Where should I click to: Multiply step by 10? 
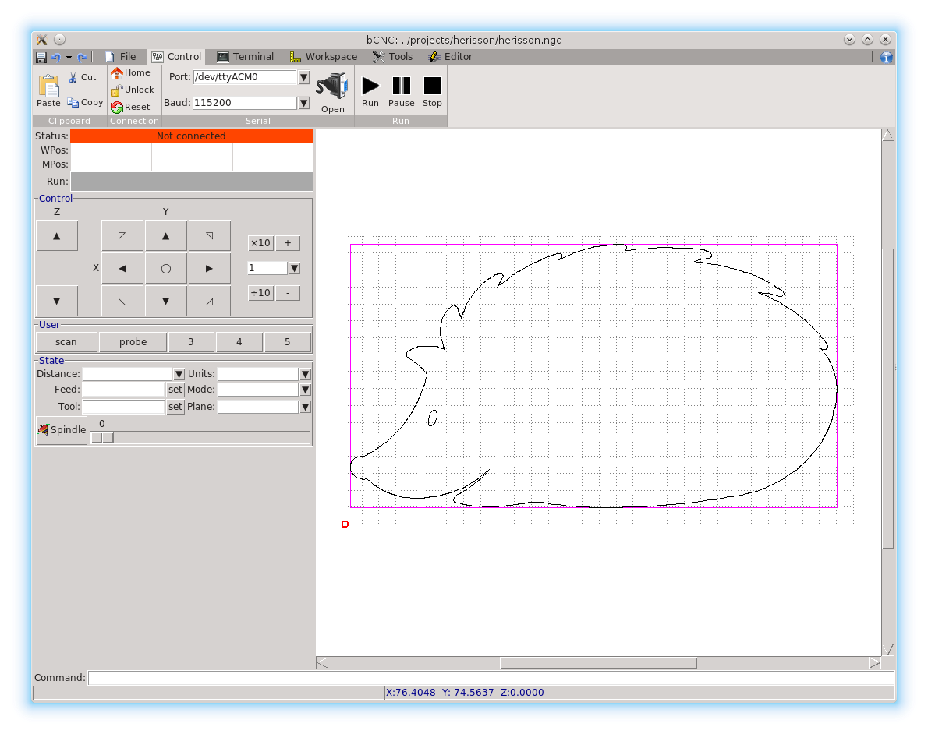click(x=260, y=243)
